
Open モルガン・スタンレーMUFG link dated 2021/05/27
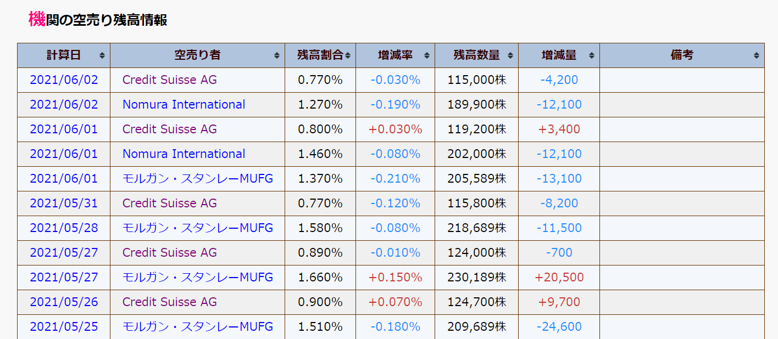click(x=198, y=278)
